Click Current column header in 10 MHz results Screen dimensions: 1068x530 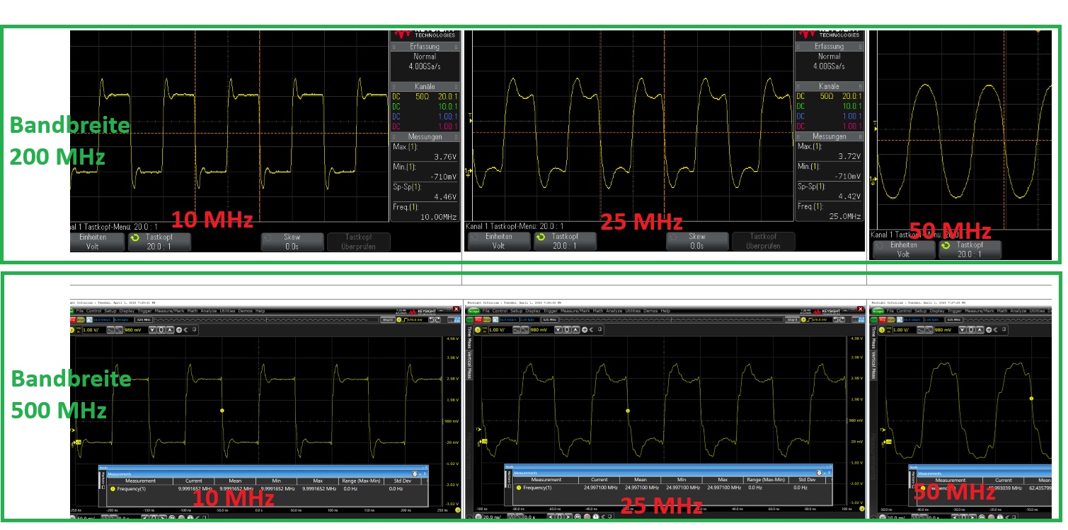pos(193,481)
